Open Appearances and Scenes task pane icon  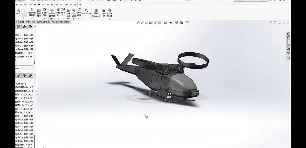(289, 50)
